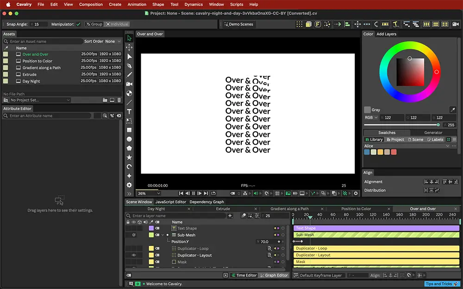Choose the Line tool
The height and width of the screenshot is (289, 463).
pyautogui.click(x=129, y=103)
